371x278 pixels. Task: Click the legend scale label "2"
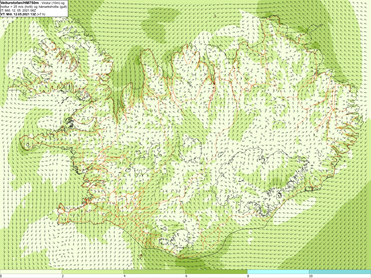(x=63, y=276)
